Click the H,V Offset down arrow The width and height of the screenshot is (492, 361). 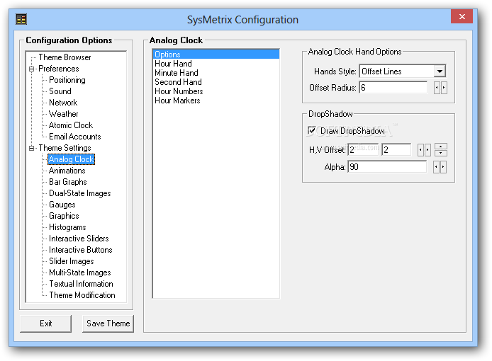coord(441,153)
